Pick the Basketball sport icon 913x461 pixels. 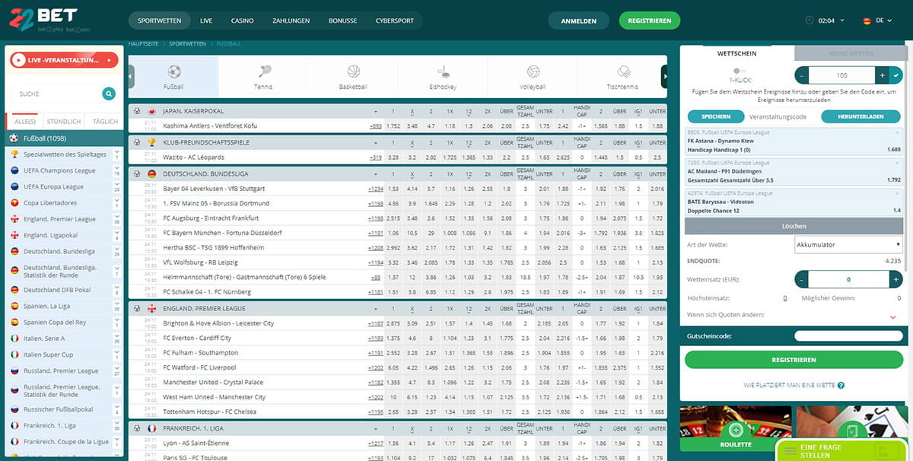click(x=353, y=72)
